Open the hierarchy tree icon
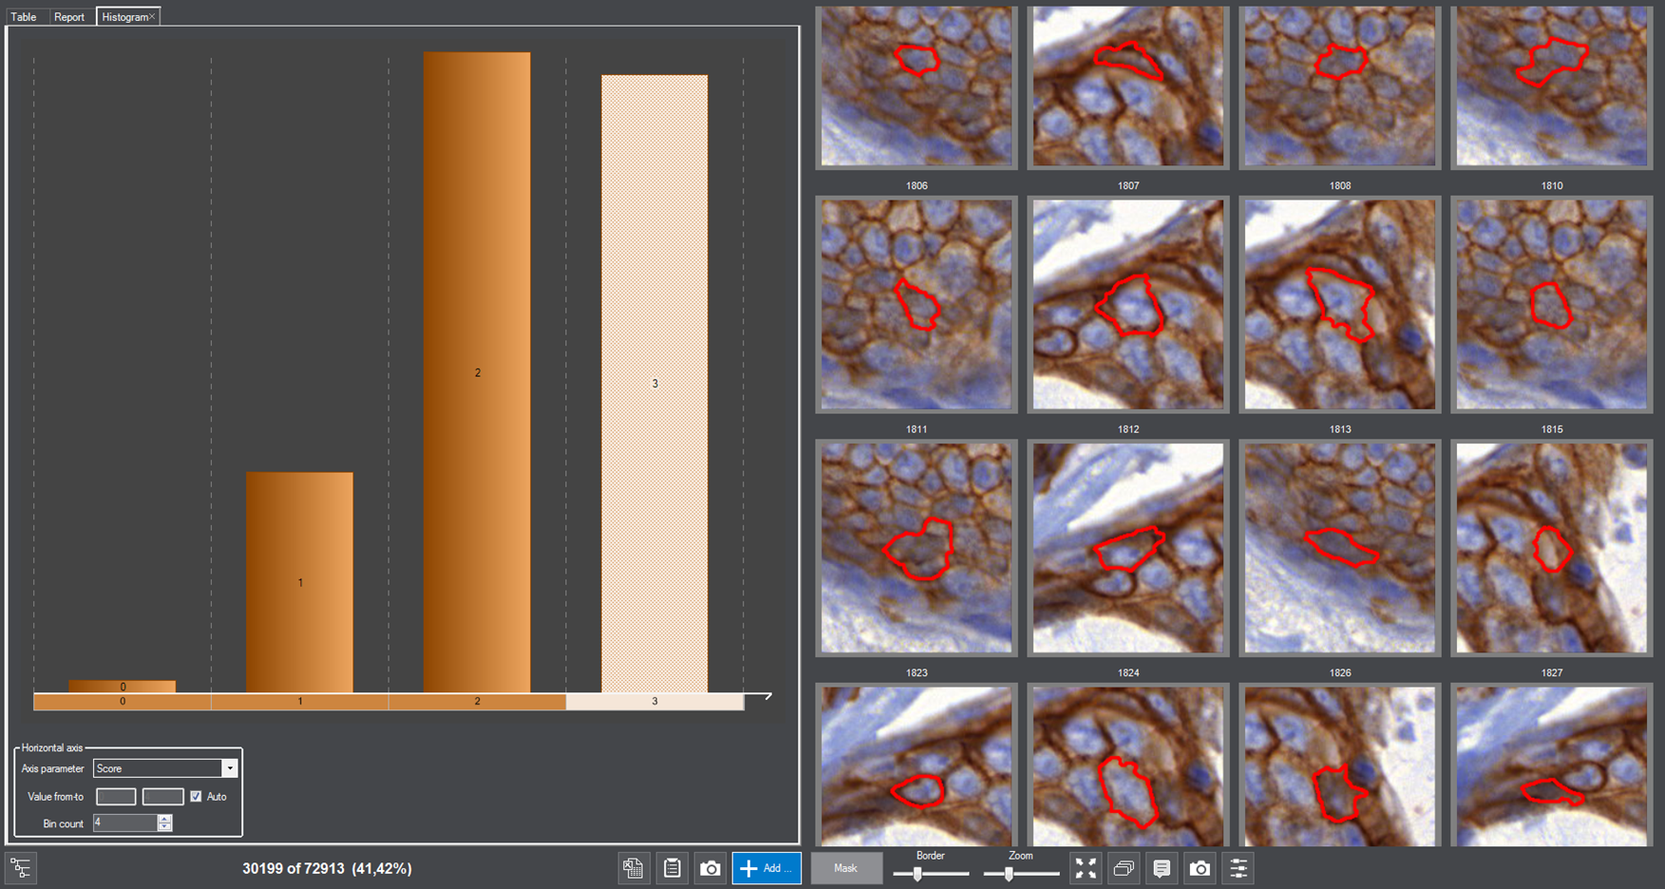Image resolution: width=1665 pixels, height=889 pixels. (x=21, y=868)
